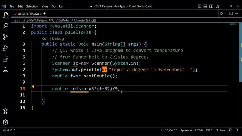242x136 pixels.
Task: Click the VS Code logo icon
Action: tap(4, 6)
